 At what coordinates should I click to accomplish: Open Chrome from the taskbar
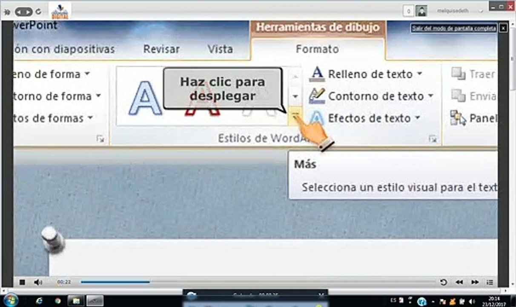click(x=57, y=301)
